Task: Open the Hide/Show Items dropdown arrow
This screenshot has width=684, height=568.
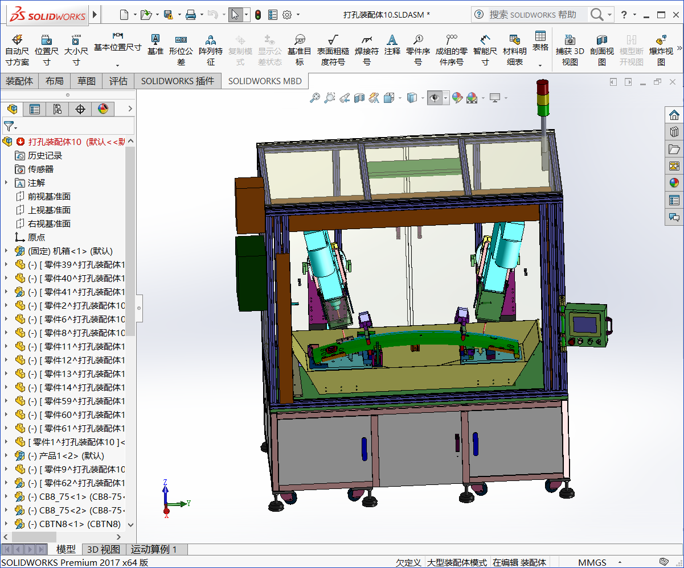Action: pos(446,98)
